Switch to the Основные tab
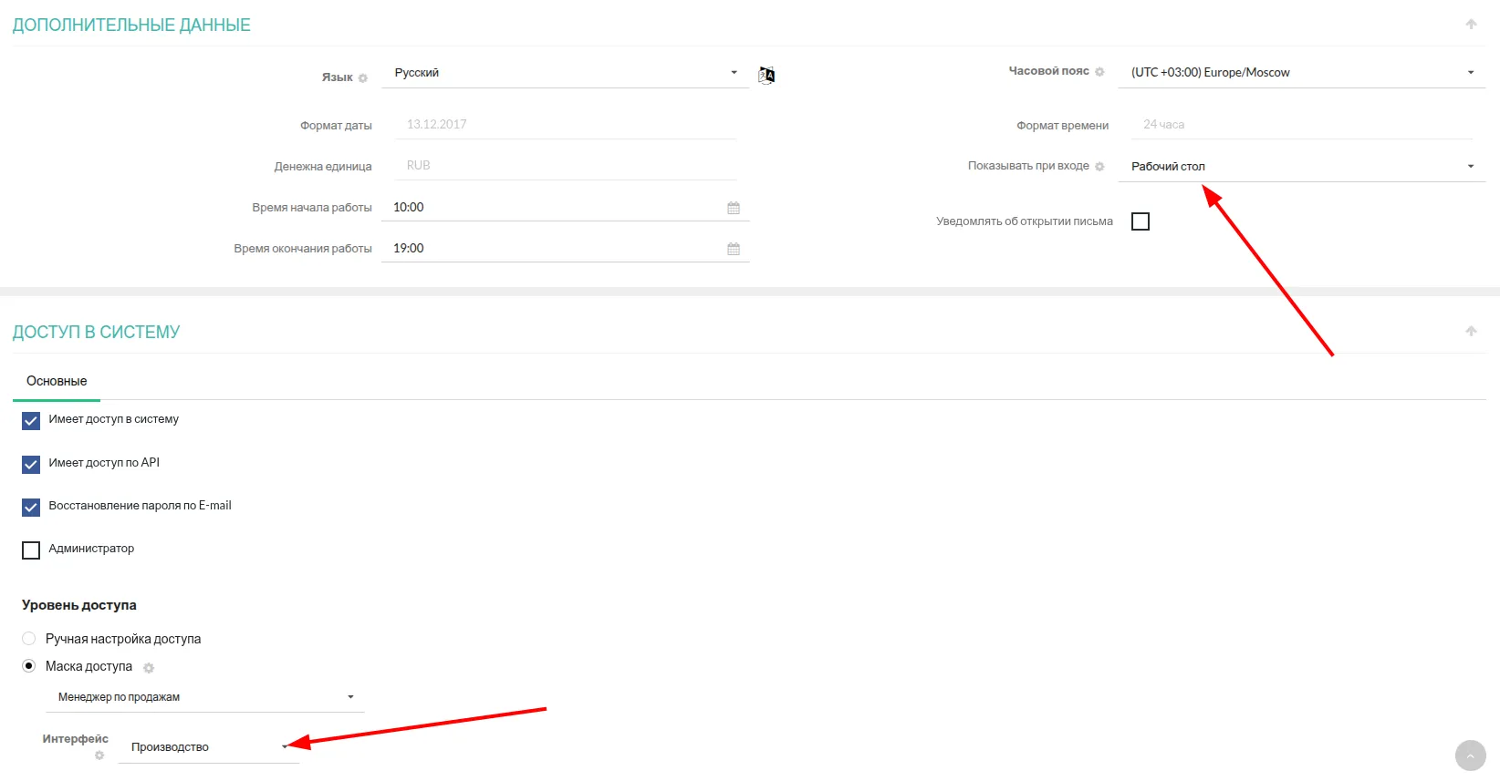The width and height of the screenshot is (1500, 781). click(x=57, y=382)
